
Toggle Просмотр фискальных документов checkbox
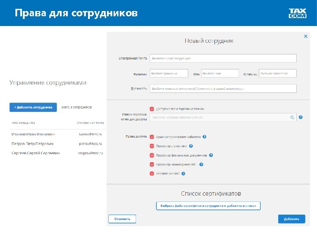(x=152, y=155)
